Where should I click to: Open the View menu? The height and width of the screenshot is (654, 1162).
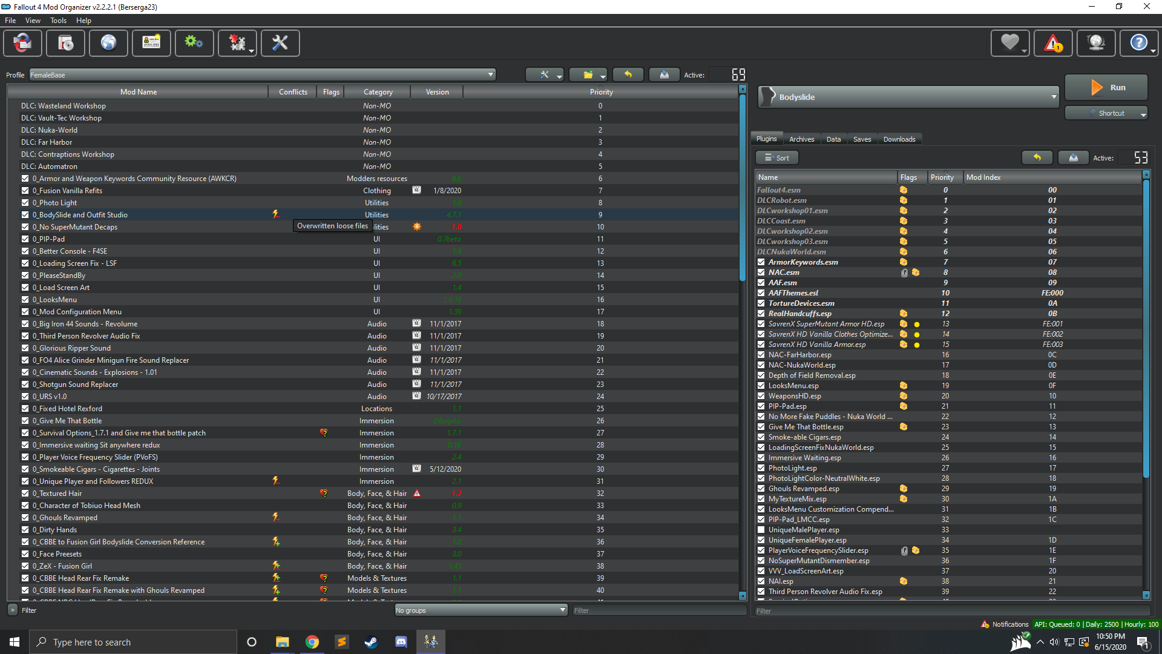click(33, 21)
